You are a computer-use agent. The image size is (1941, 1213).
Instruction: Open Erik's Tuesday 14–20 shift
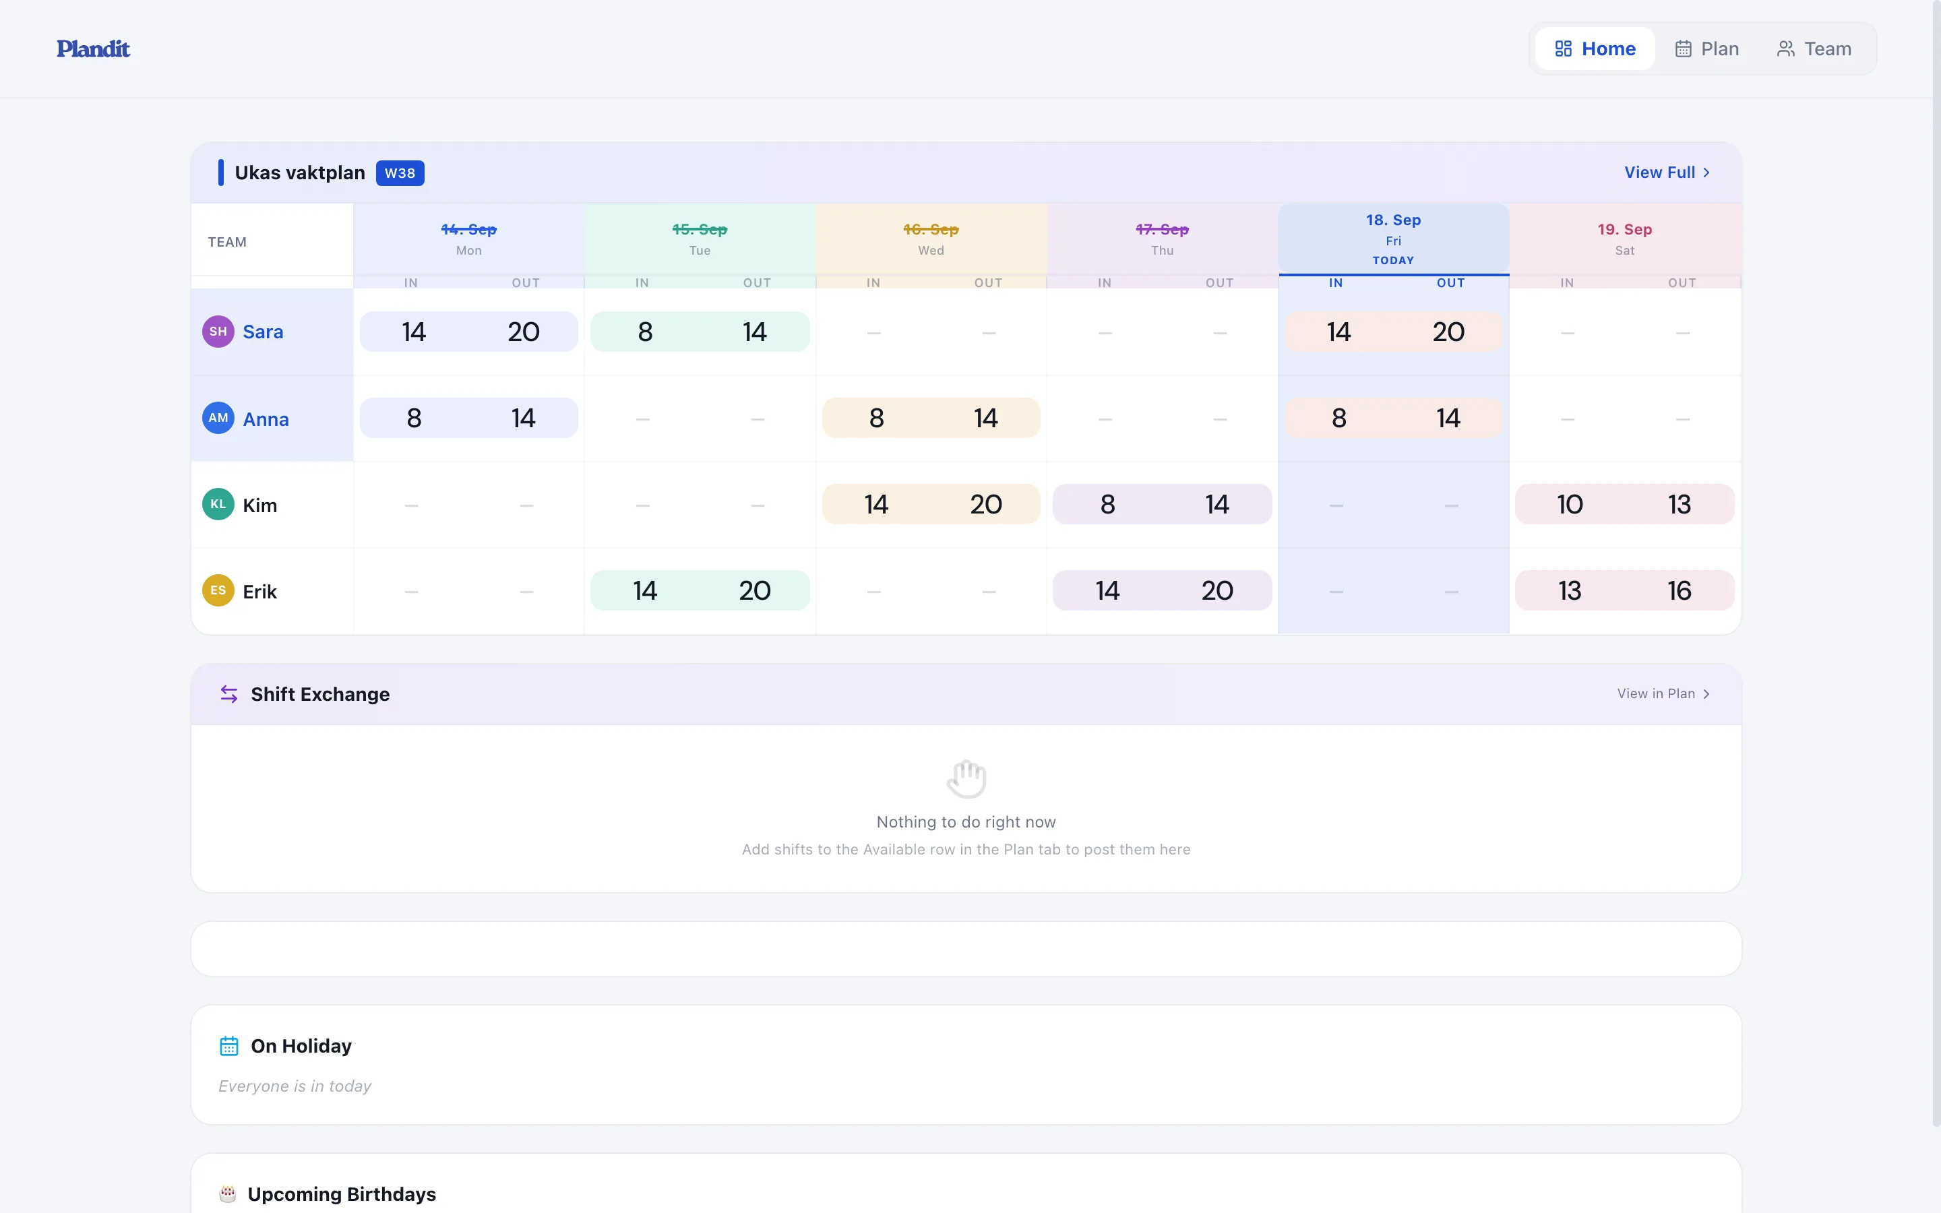pyautogui.click(x=700, y=590)
